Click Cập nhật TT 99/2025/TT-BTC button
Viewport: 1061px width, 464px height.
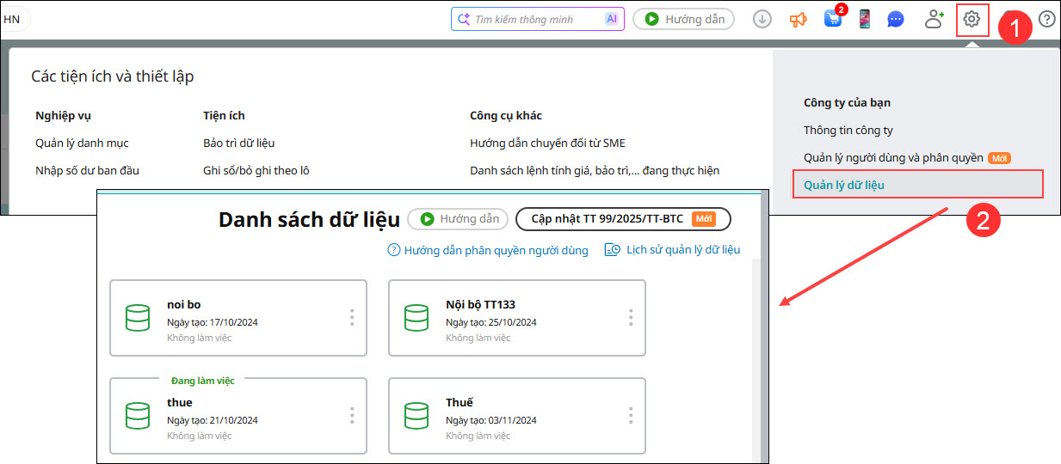click(621, 219)
